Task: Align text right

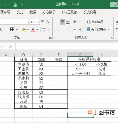Action: pos(68,30)
